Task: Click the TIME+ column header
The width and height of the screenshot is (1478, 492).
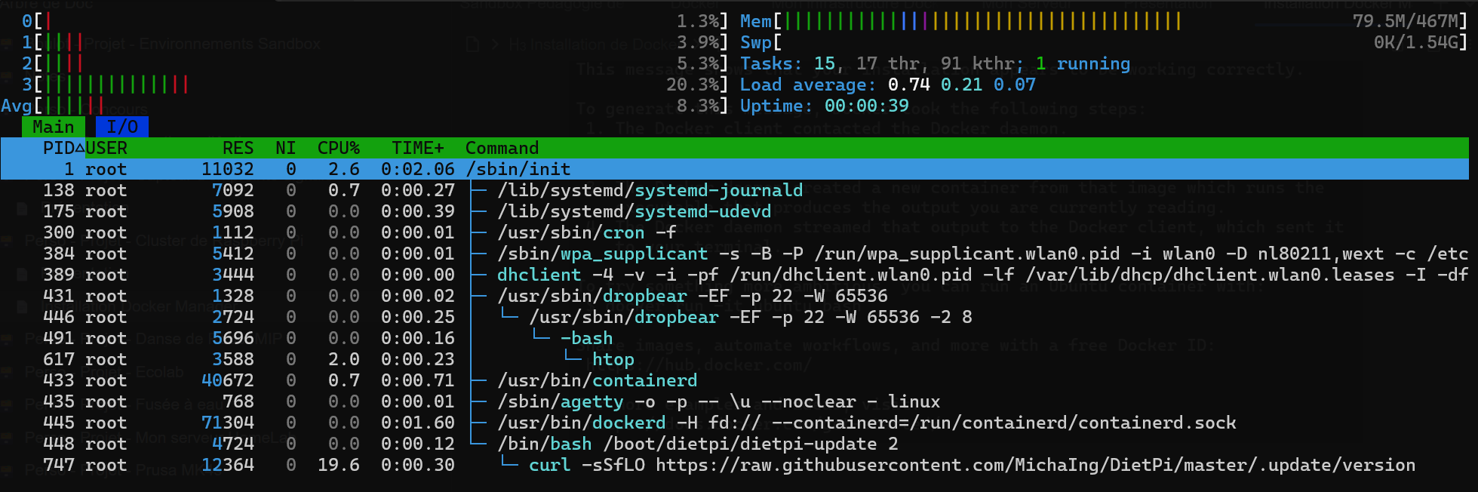Action: [x=417, y=148]
